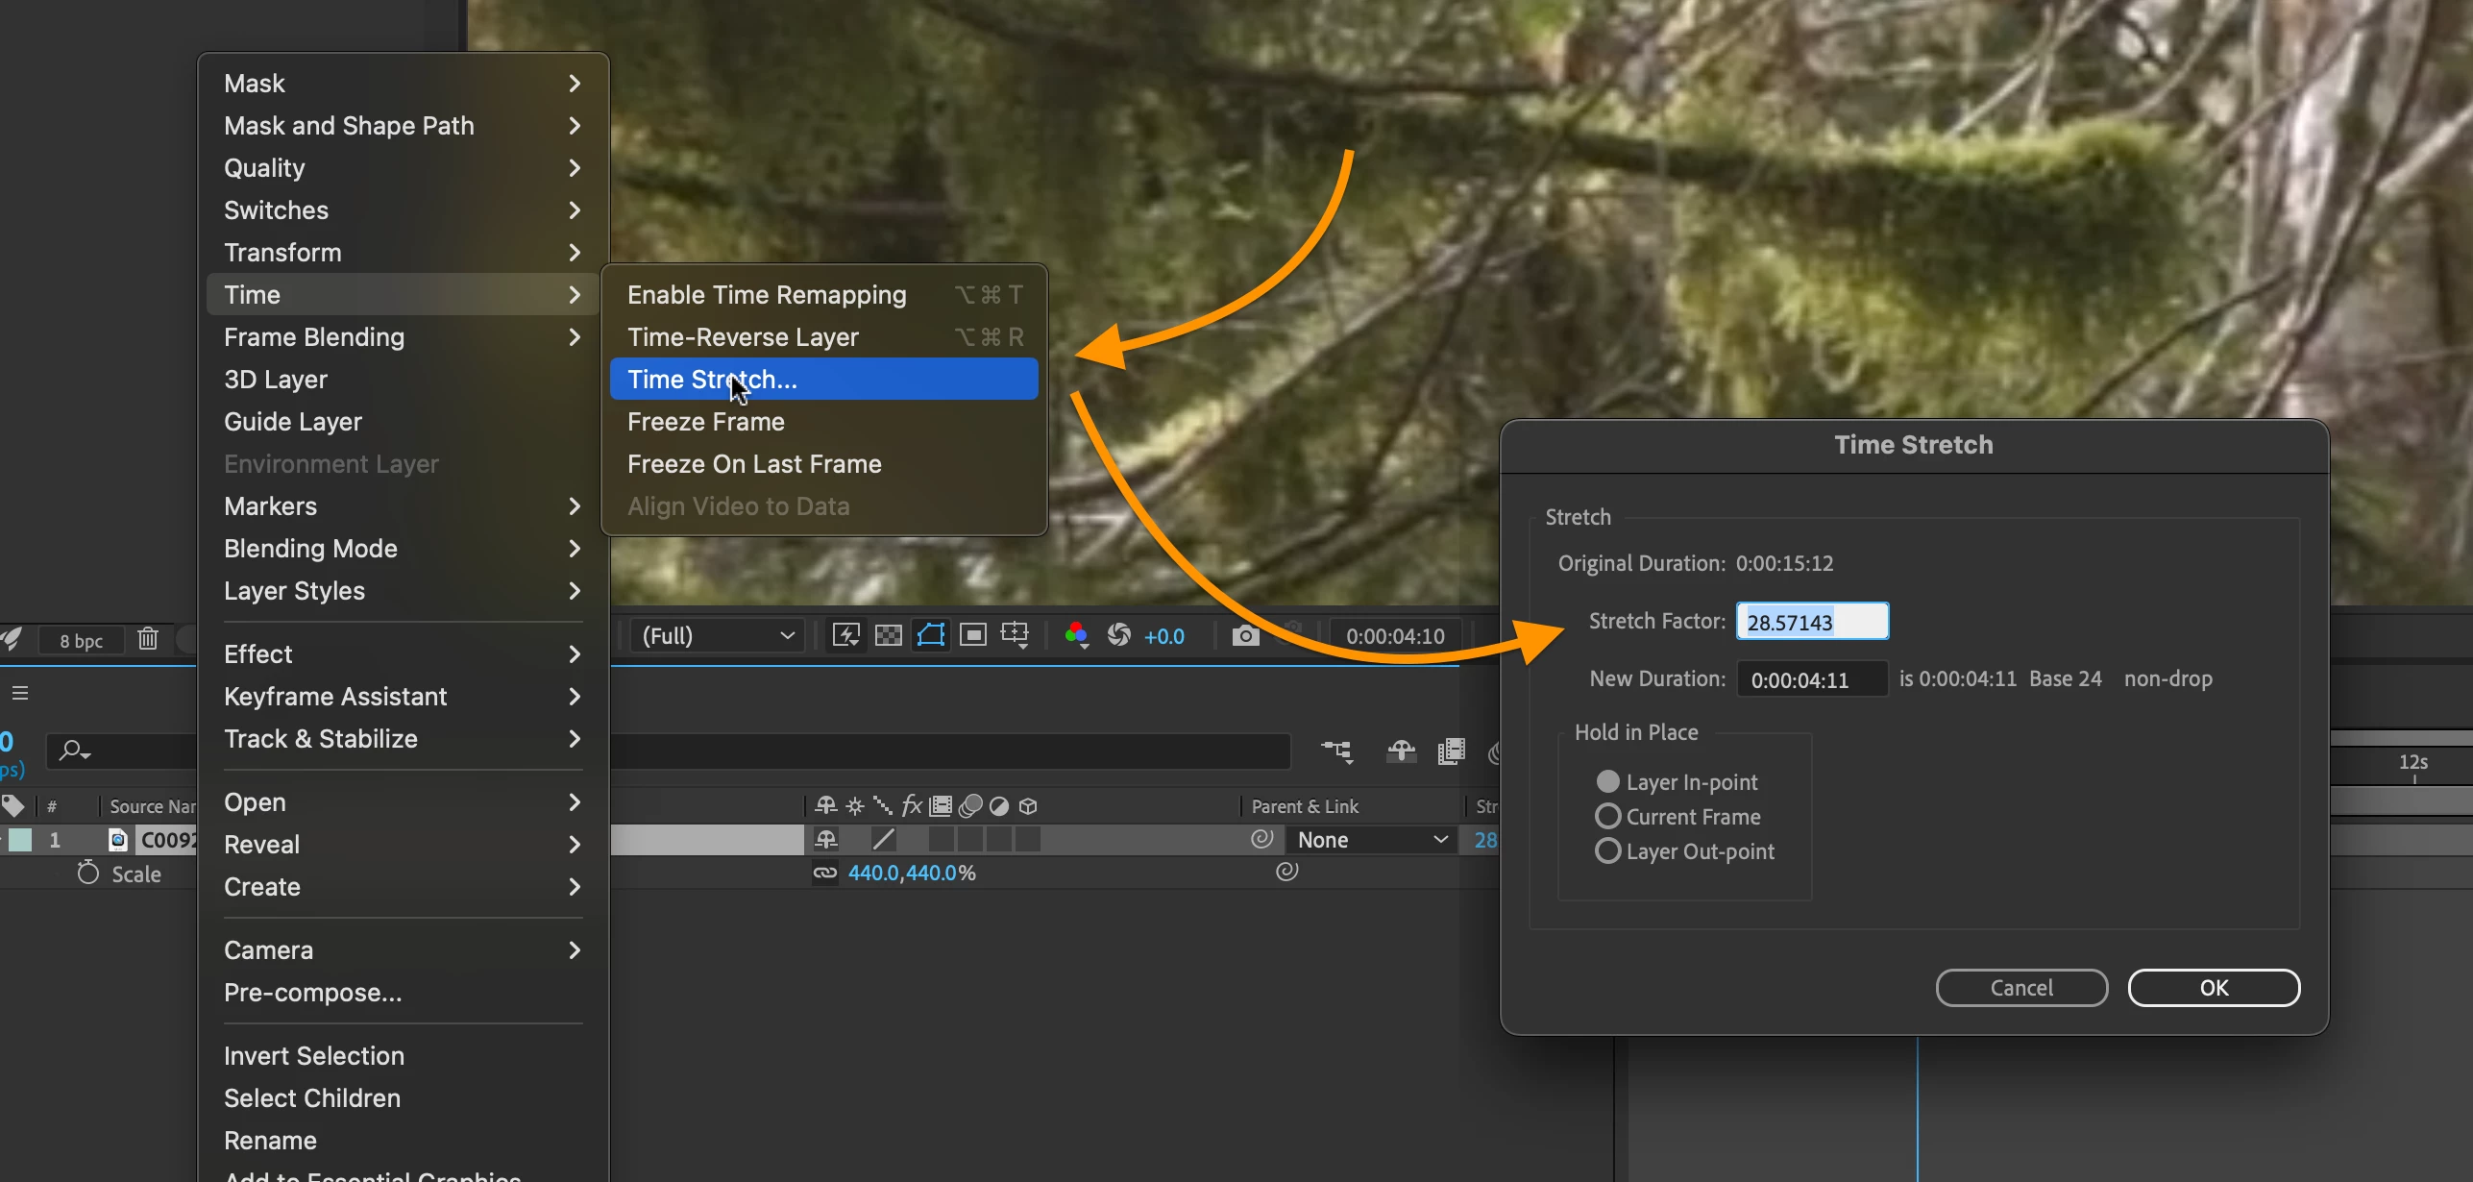Click Pre-compose... in the context menu

(313, 993)
